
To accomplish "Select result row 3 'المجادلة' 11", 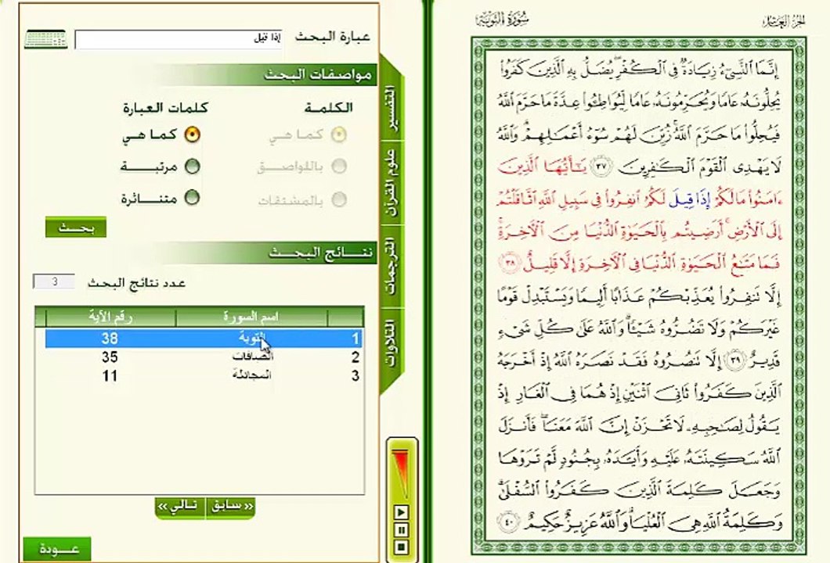I will (x=204, y=376).
